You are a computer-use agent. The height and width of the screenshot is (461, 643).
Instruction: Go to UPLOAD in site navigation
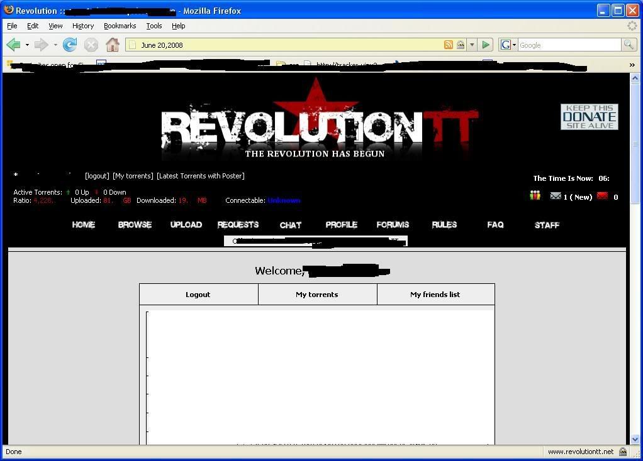point(186,225)
